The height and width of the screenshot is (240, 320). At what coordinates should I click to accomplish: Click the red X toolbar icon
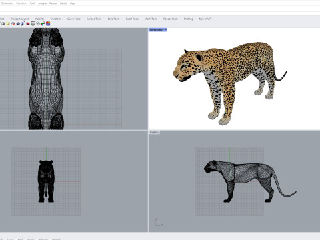[28, 23]
